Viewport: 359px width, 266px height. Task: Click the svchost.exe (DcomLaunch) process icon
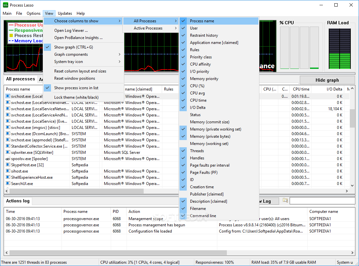point(8,133)
